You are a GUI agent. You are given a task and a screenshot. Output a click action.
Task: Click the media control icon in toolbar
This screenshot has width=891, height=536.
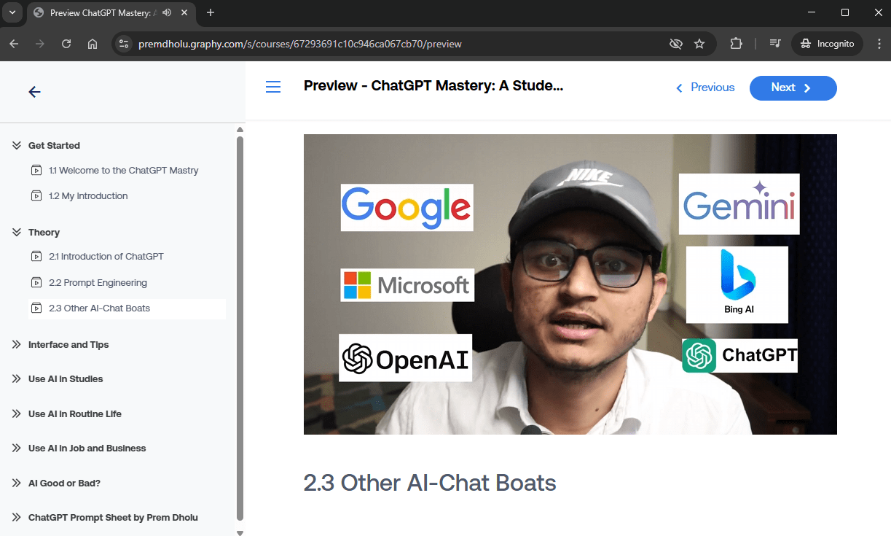tap(775, 44)
